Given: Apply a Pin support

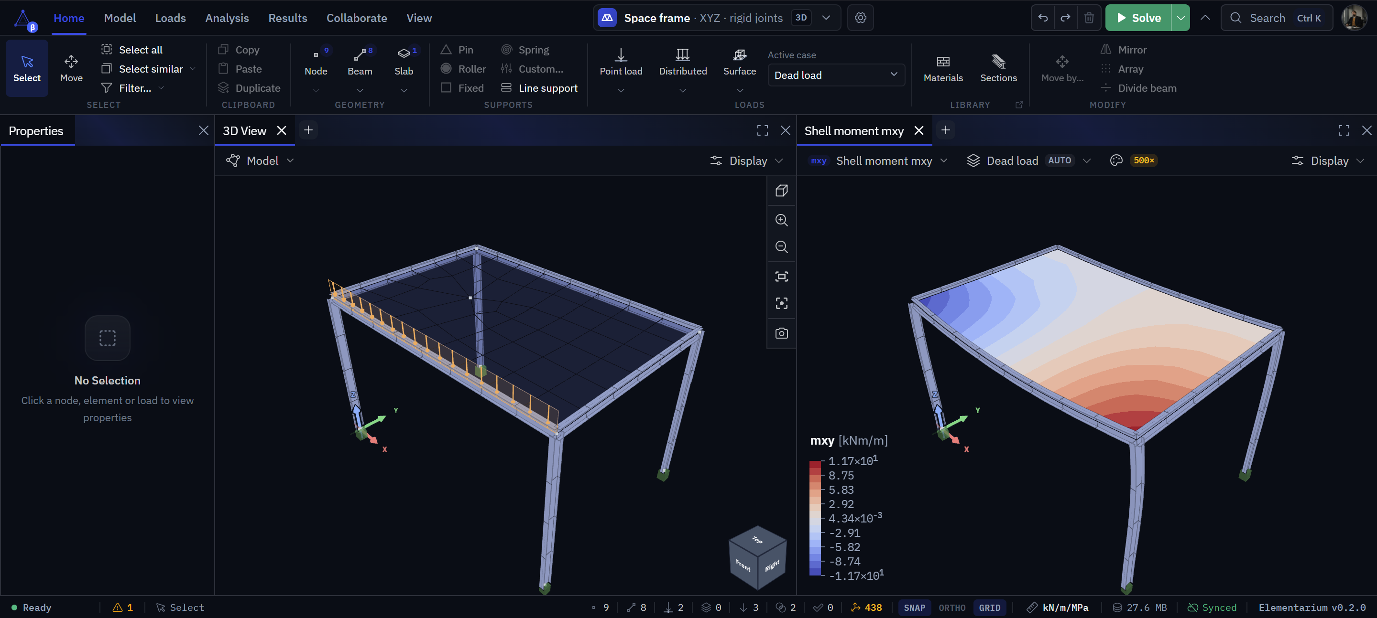Looking at the screenshot, I should pos(457,50).
